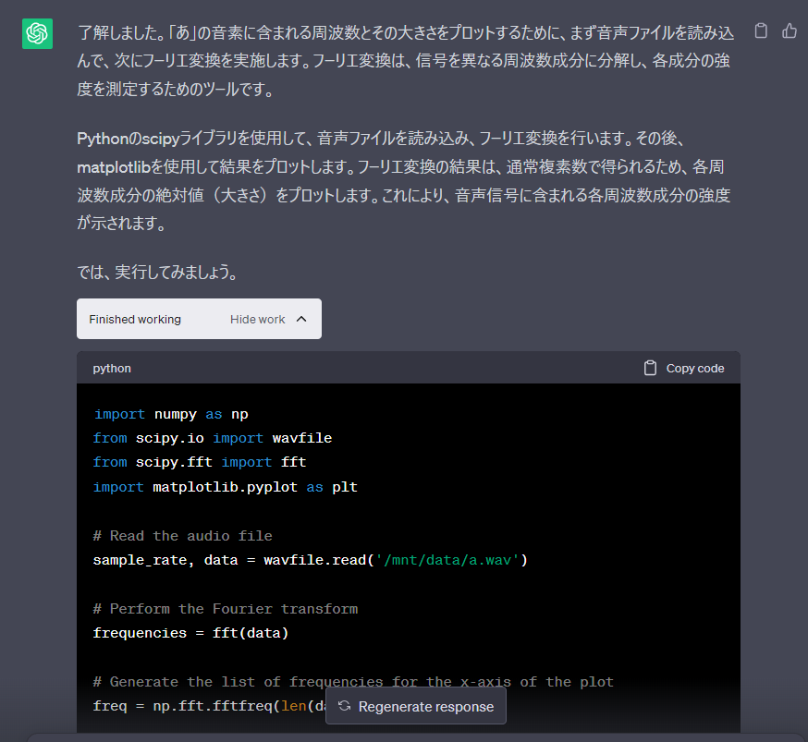This screenshot has height=742, width=808.
Task: Click the refresh icon on Regenerate response
Action: (343, 704)
